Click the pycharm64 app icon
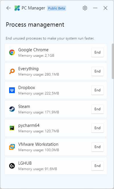Viewport: 114px width, 189px height. click(x=12, y=128)
